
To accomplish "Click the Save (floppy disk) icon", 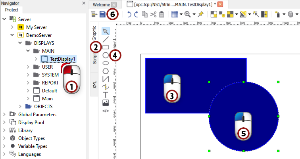I will coord(102,14).
